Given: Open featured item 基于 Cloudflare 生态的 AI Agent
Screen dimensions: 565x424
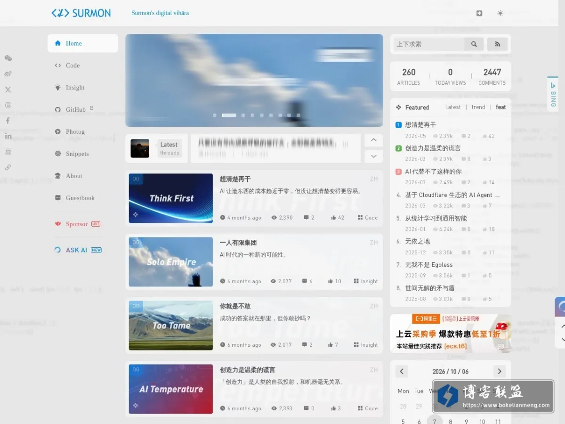Looking at the screenshot, I should 452,195.
